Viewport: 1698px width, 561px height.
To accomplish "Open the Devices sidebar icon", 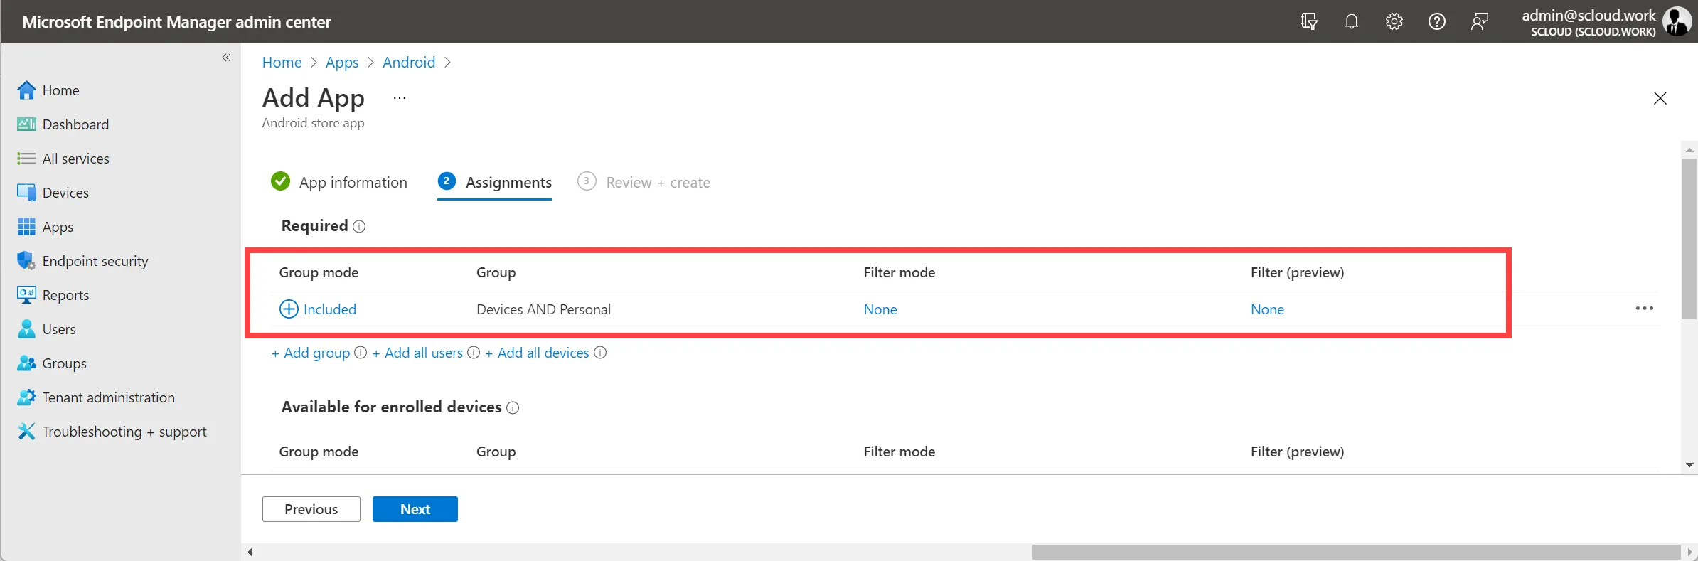I will [26, 193].
